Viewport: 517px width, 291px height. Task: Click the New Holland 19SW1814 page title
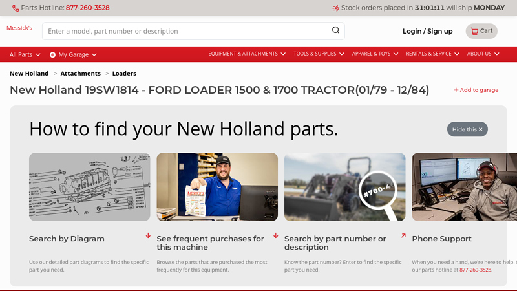coord(219,90)
